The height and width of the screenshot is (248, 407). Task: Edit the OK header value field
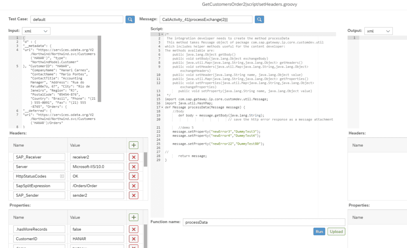[x=97, y=176]
